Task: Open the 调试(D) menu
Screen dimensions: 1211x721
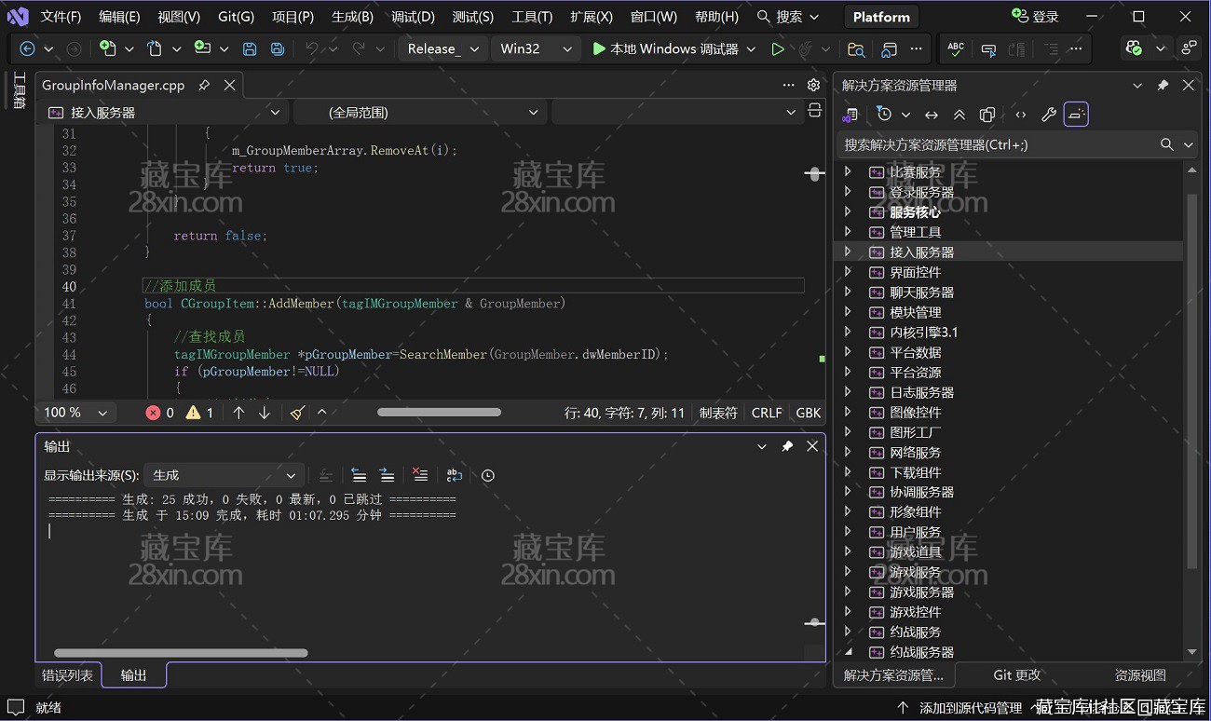Action: (x=412, y=15)
